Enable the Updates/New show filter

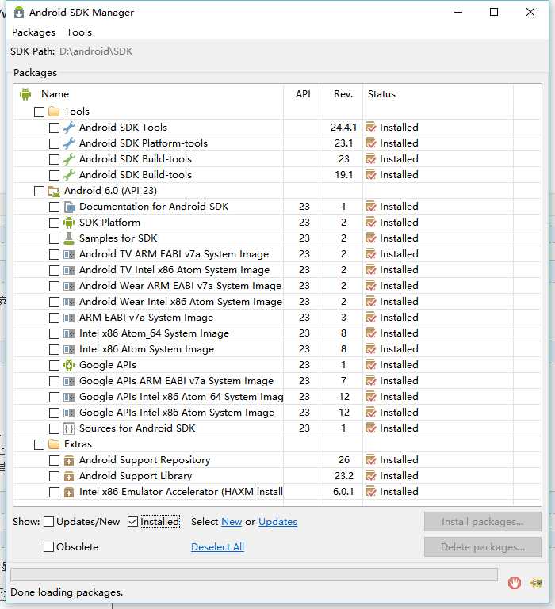point(48,522)
